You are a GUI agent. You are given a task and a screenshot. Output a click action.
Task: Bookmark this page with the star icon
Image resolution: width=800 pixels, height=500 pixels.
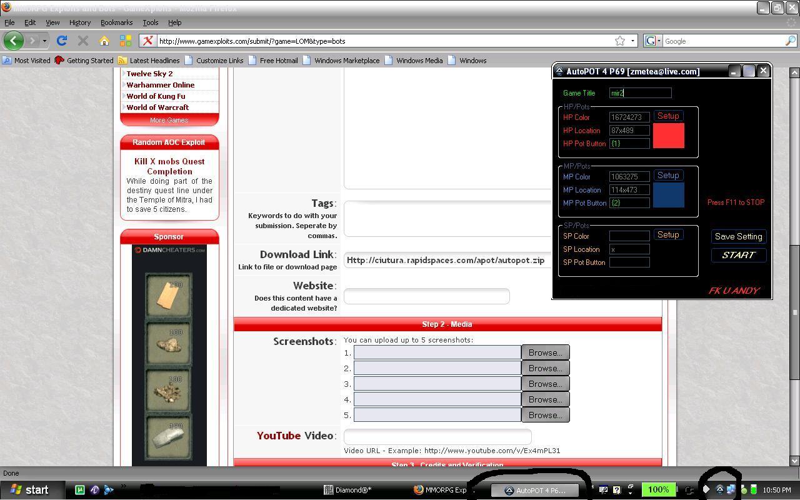pos(620,41)
